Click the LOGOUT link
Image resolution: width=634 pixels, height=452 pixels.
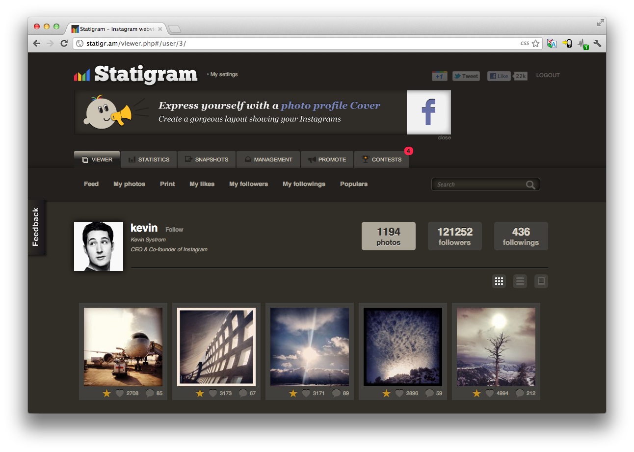pyautogui.click(x=548, y=76)
